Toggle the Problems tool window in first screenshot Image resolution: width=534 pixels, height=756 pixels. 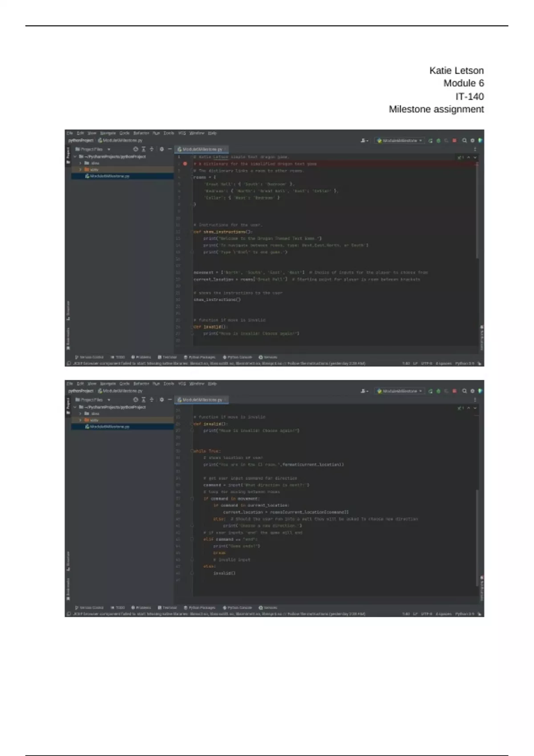[x=141, y=357]
